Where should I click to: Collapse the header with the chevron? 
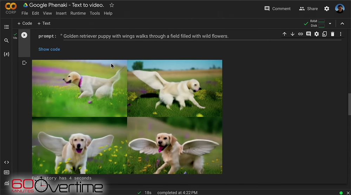point(342,23)
